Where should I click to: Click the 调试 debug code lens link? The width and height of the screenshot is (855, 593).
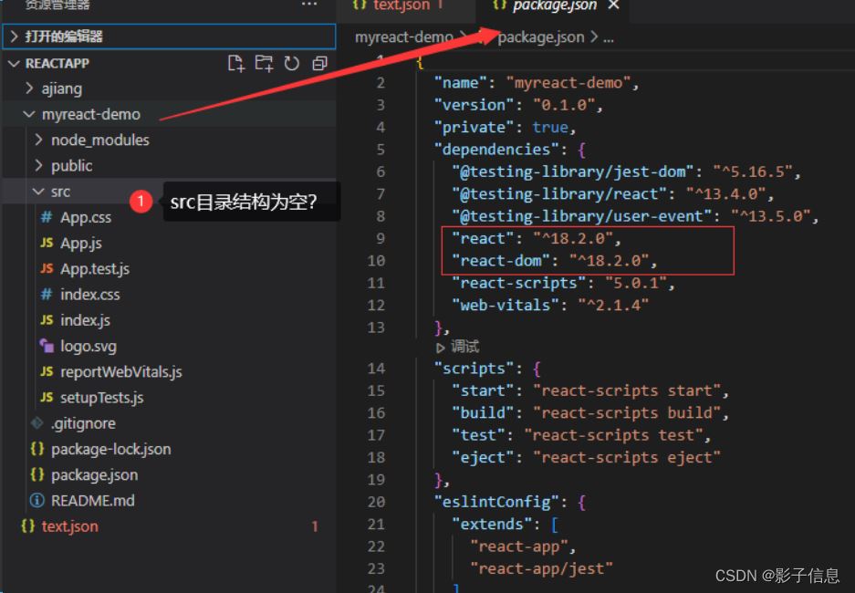tap(464, 347)
